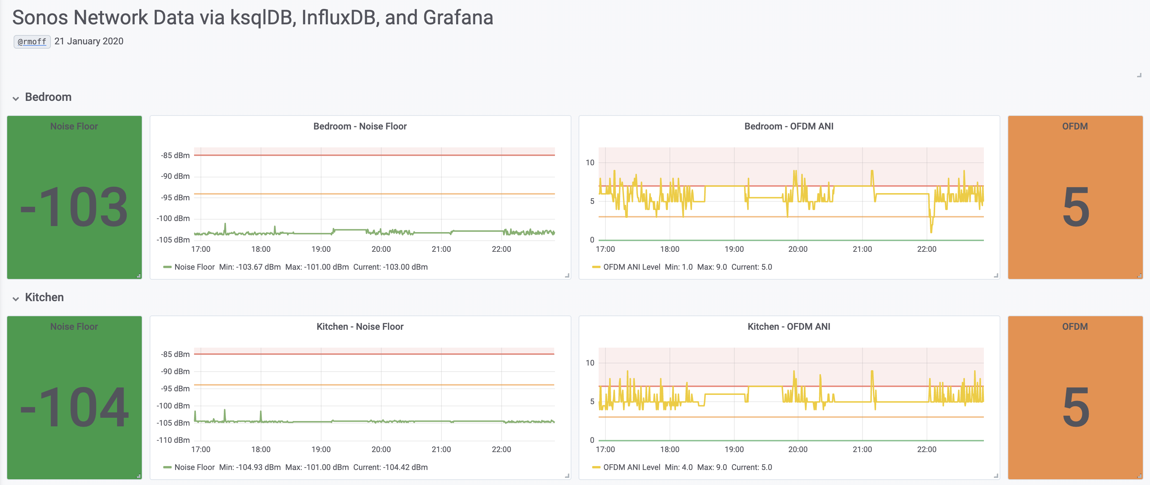Viewport: 1150px width, 485px height.
Task: Open the Kitchen - Noise Floor panel title menu
Action: pyautogui.click(x=360, y=326)
